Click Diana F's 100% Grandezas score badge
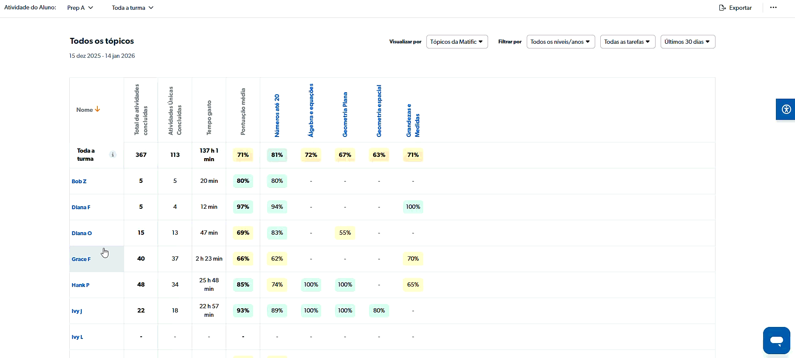The width and height of the screenshot is (795, 358). point(413,207)
